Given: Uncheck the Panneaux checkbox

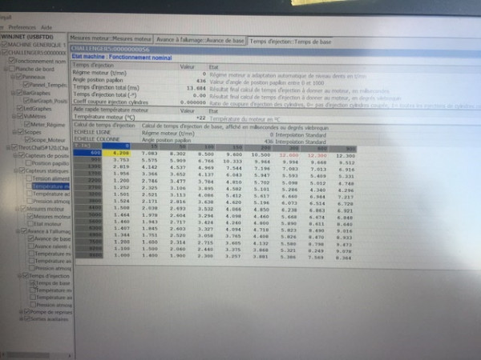Looking at the screenshot, I should click(18, 77).
